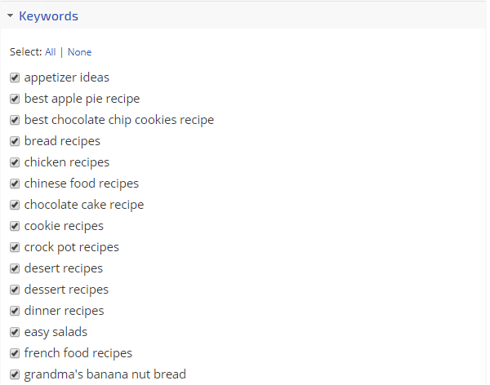Uncheck best apple pie recipe
Image resolution: width=490 pixels, height=385 pixels.
tap(15, 99)
